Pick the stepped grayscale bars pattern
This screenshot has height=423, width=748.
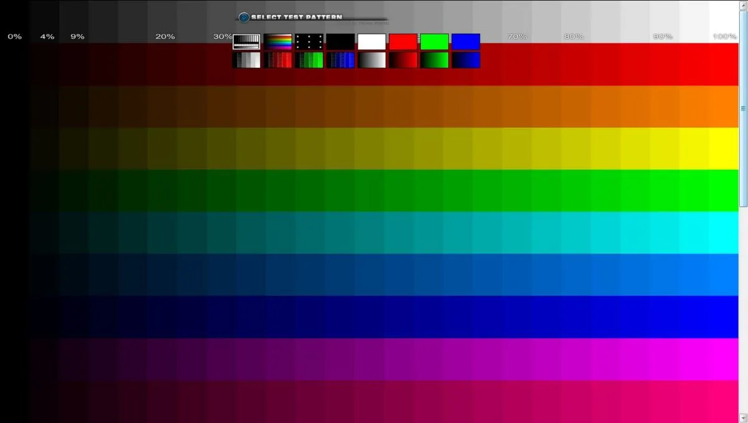[247, 60]
